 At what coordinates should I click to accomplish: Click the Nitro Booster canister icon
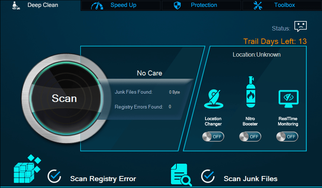coord(251,92)
